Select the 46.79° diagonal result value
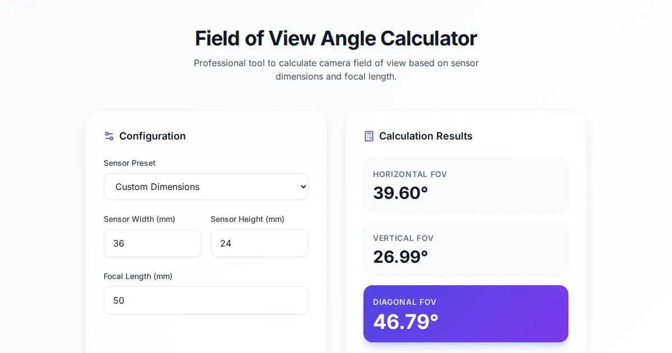The image size is (672, 353). 405,322
